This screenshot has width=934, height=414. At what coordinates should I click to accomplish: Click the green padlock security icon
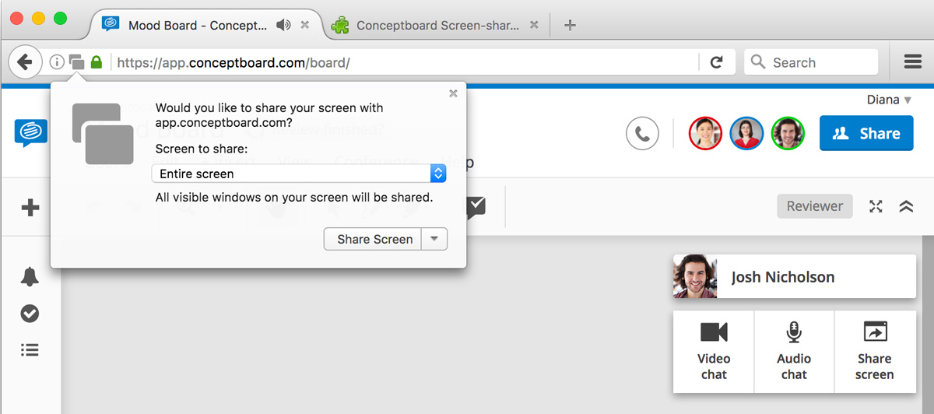96,62
